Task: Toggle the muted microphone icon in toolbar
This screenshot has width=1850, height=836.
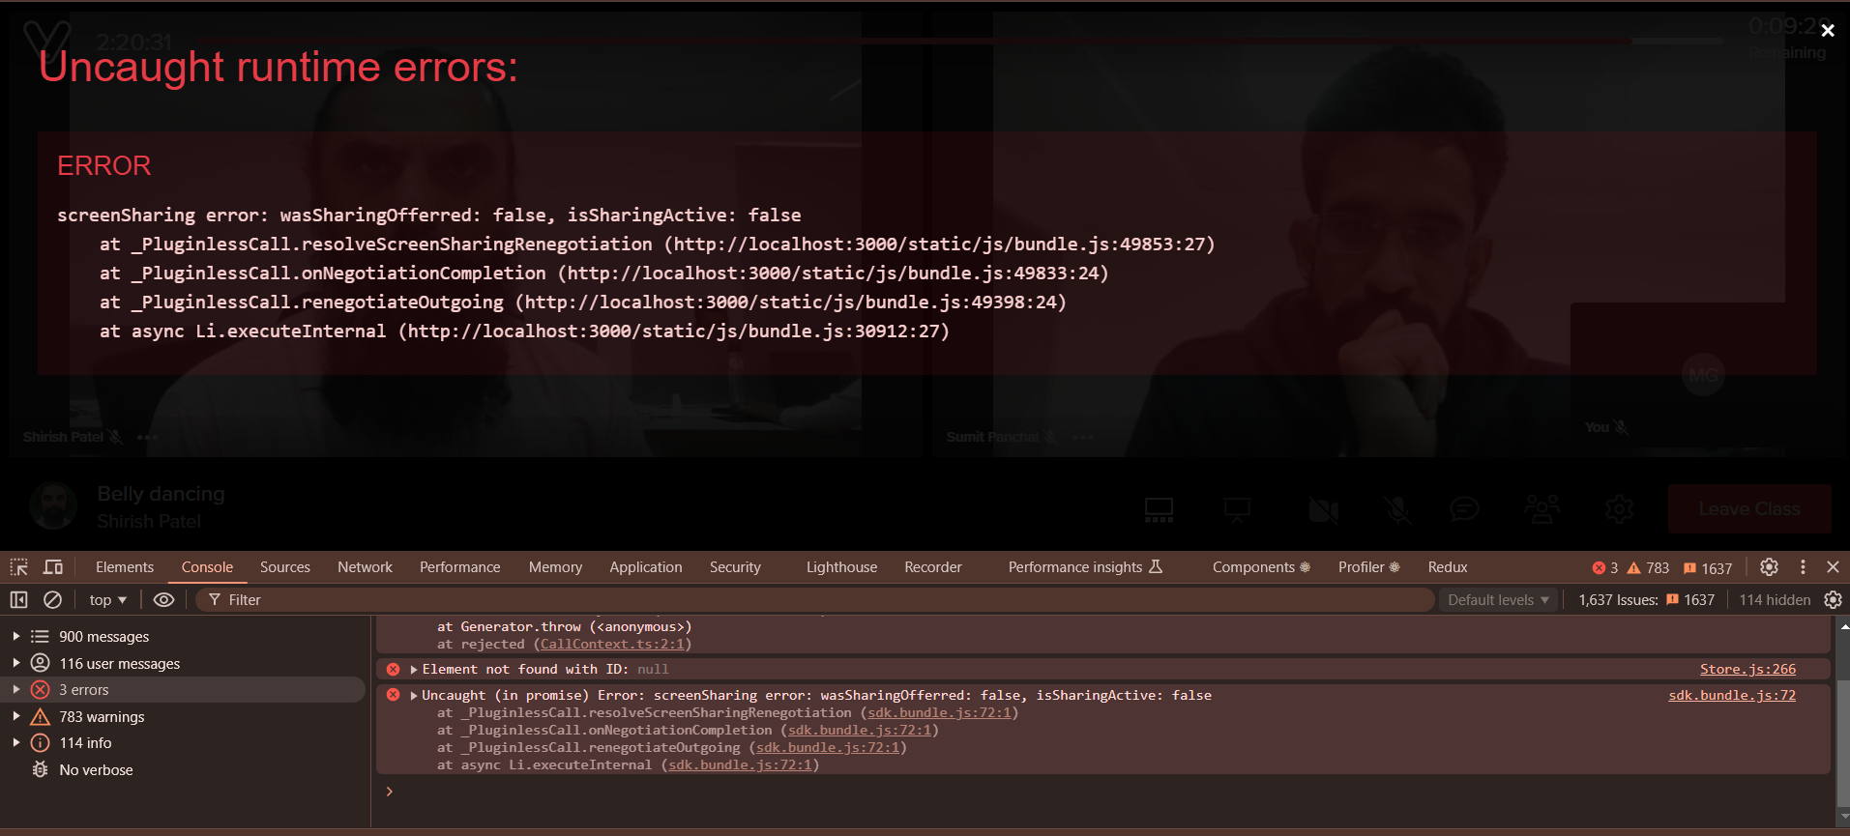Action: [1397, 509]
